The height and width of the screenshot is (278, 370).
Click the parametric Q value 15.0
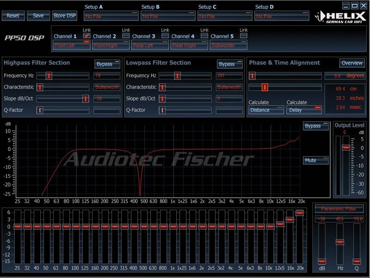pyautogui.click(x=358, y=219)
